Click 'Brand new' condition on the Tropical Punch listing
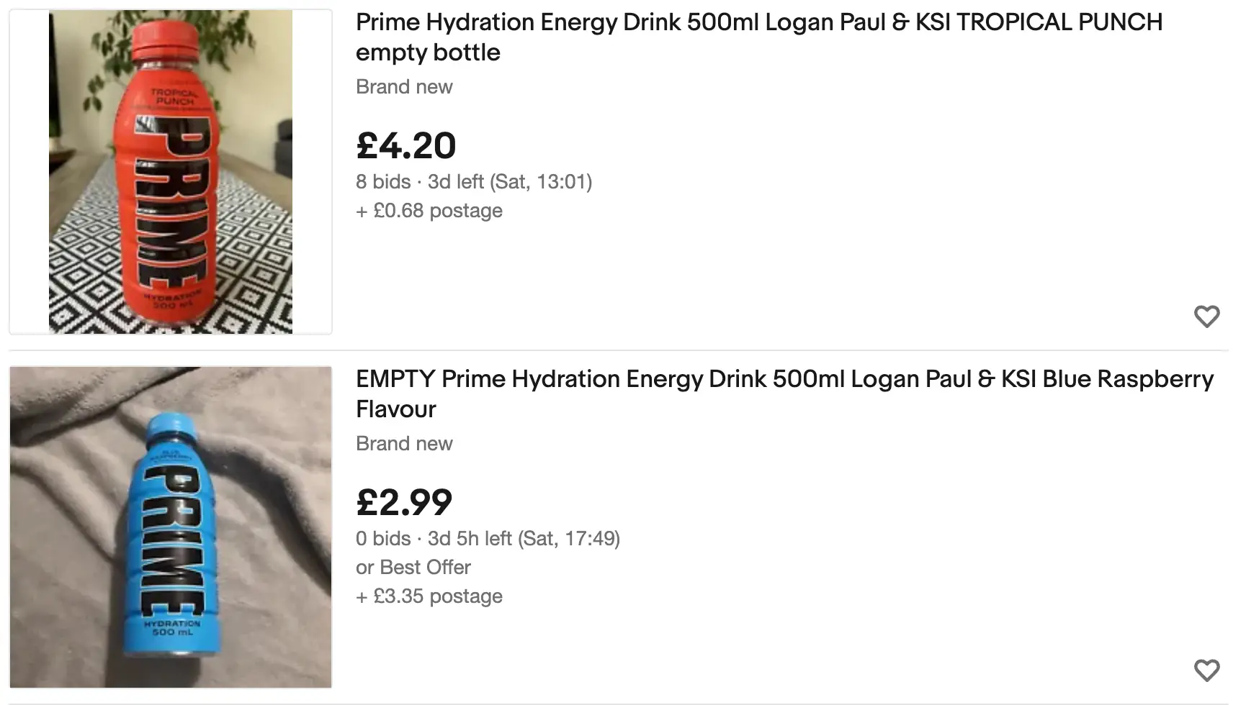The height and width of the screenshot is (705, 1246). point(403,86)
